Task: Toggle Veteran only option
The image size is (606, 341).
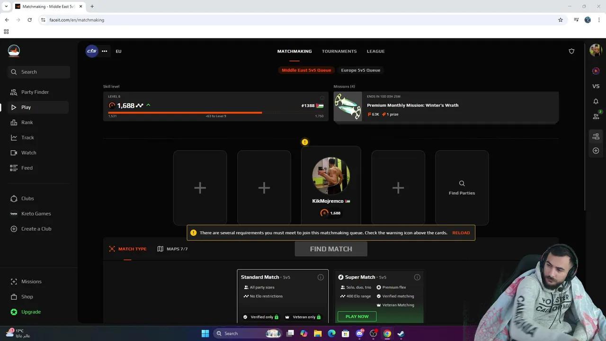Action: pos(303,317)
